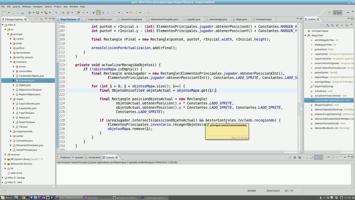
Task: Click the Print toolbar icon
Action: [23, 13]
